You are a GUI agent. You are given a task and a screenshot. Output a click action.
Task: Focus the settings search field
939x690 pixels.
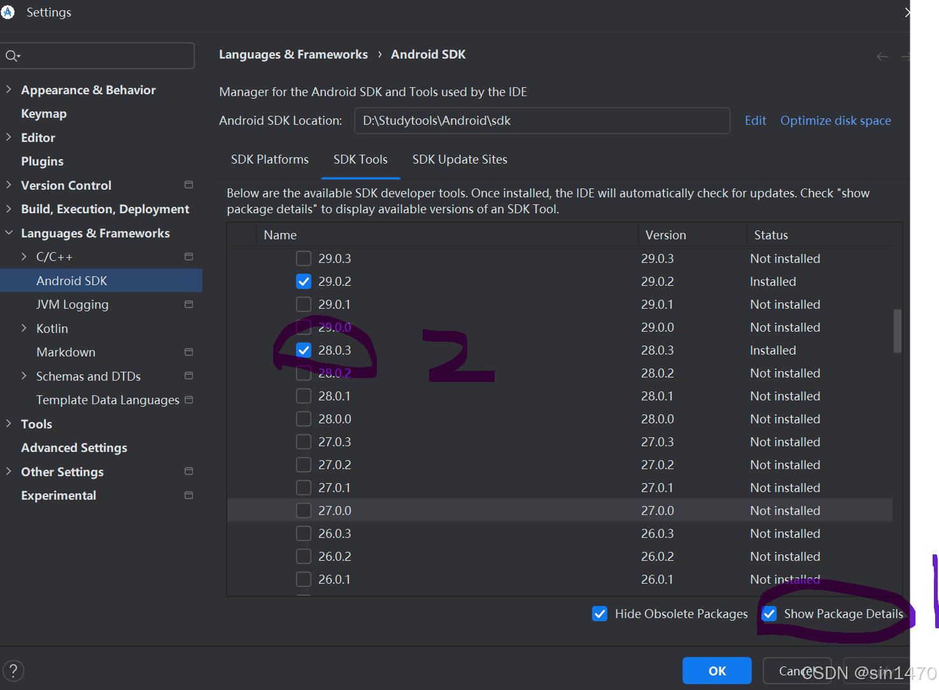97,56
